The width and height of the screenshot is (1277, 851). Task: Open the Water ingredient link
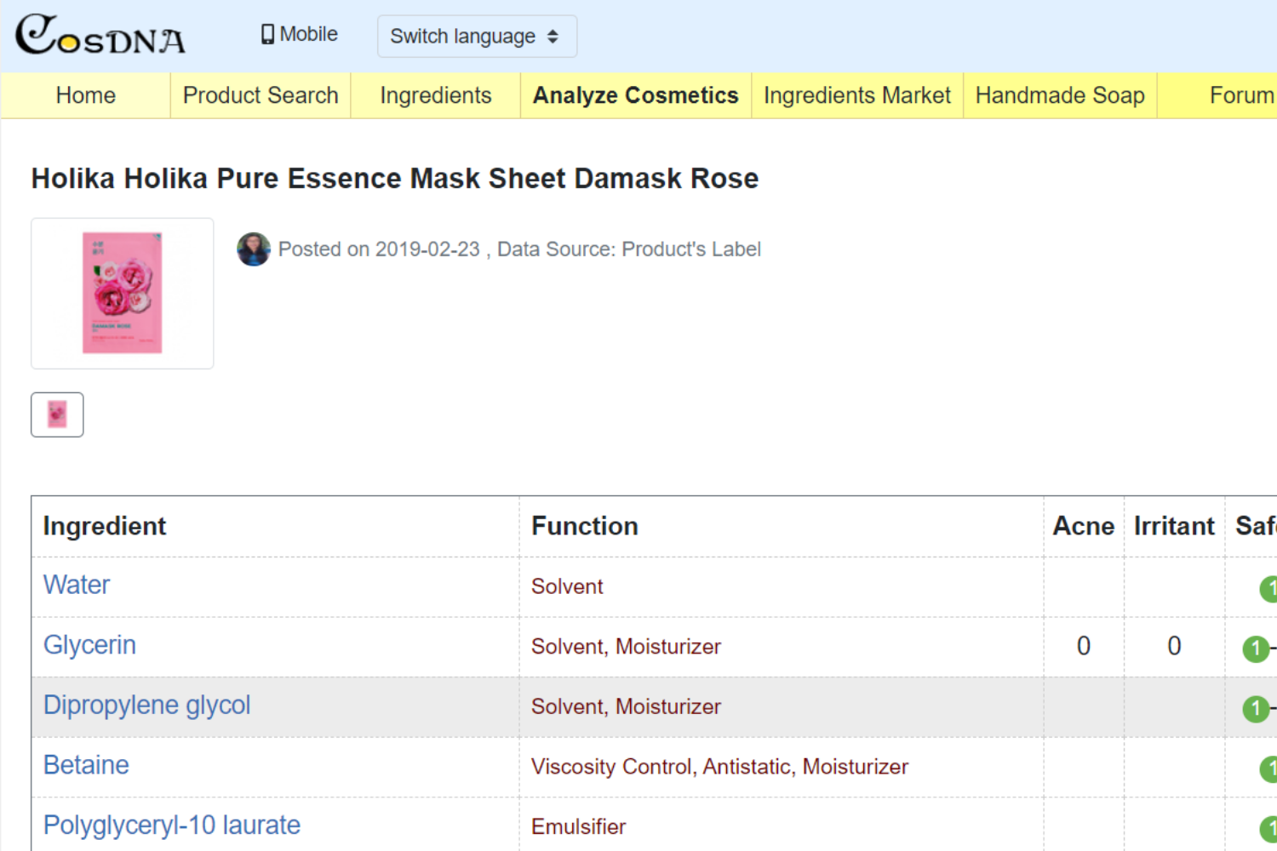point(77,585)
